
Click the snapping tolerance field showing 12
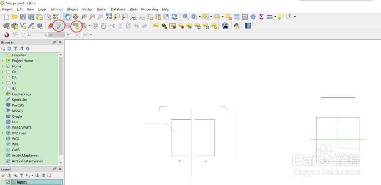pos(36,35)
